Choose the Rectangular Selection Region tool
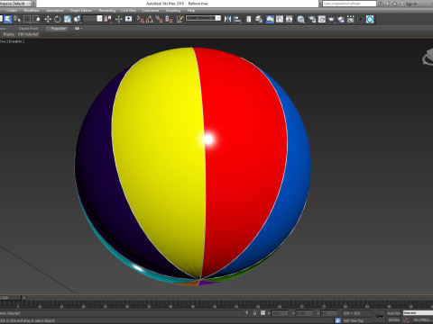433x324 pixels. pyautogui.click(x=27, y=19)
